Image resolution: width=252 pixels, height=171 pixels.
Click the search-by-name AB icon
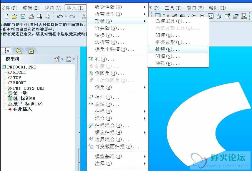(227, 16)
